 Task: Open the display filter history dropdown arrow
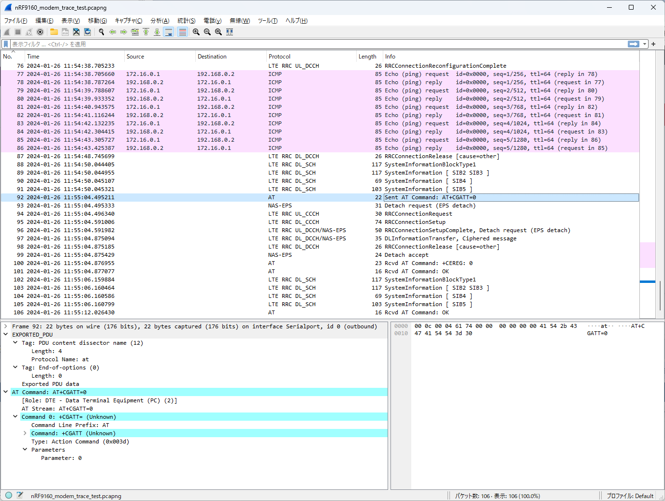(645, 44)
